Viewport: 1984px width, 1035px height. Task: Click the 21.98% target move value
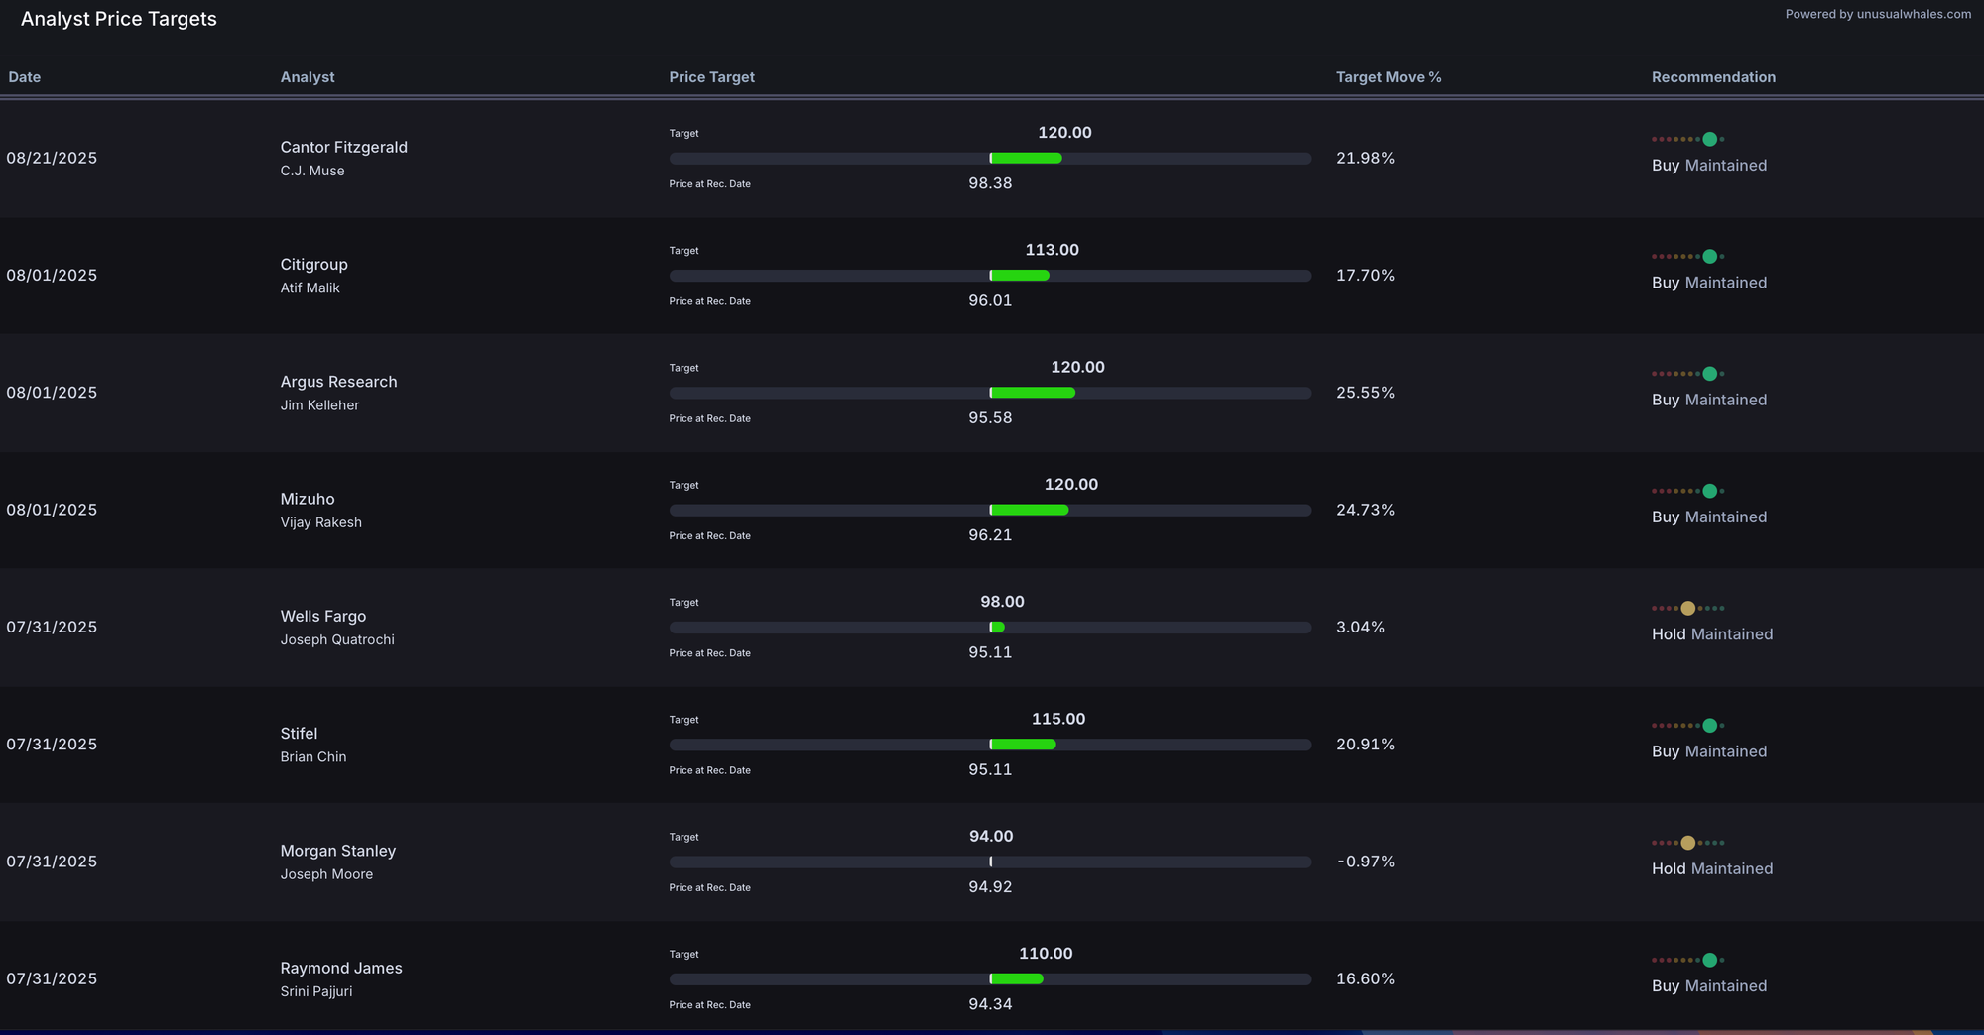[x=1365, y=159]
